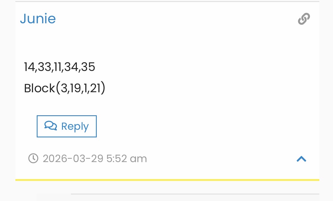This screenshot has height=201, width=333.
Task: Collapse the comment using the up chevron
Action: 301,159
